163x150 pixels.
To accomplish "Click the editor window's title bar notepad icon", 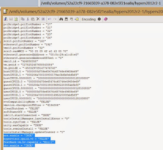I will click(5, 11).
